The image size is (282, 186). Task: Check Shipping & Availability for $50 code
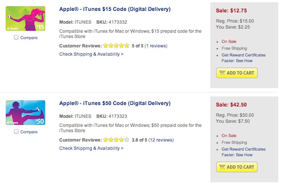[x=91, y=149]
